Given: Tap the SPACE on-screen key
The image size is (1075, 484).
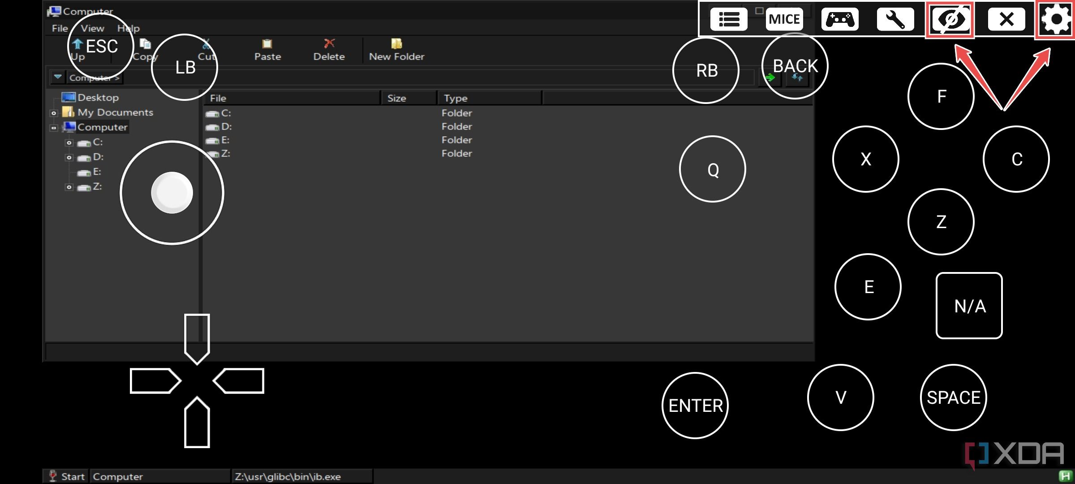Looking at the screenshot, I should pos(954,398).
